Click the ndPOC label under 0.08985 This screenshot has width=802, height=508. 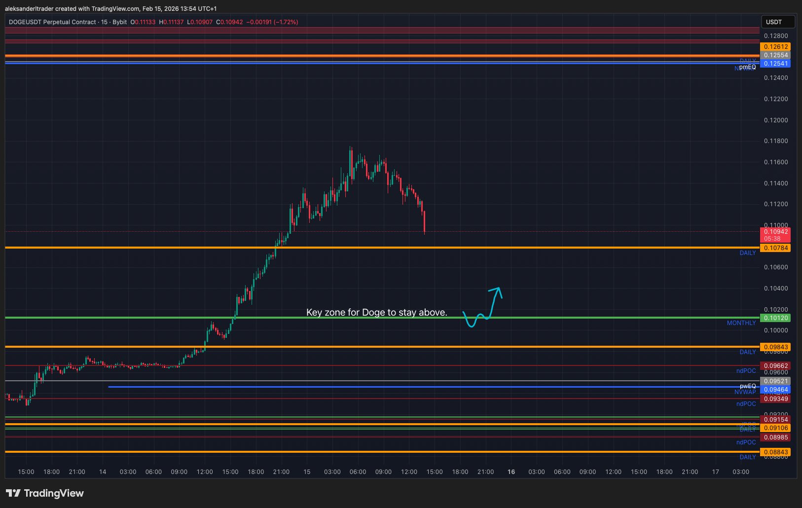click(746, 442)
